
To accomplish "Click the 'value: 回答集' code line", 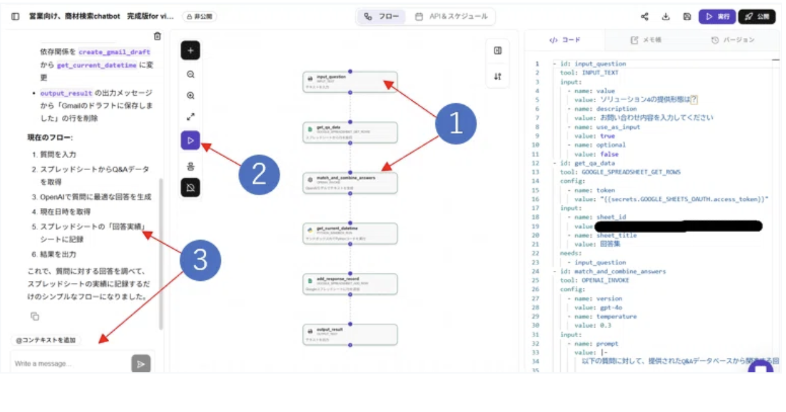I will [x=597, y=244].
